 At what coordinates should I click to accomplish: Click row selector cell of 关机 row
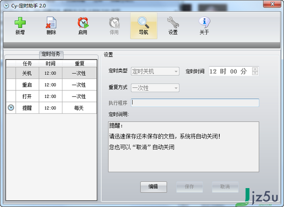click(11, 73)
